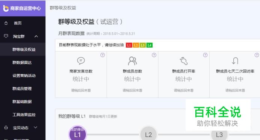The image size is (260, 140).
Task: Click the 群等级每月1日更新 note
Action: point(103,116)
